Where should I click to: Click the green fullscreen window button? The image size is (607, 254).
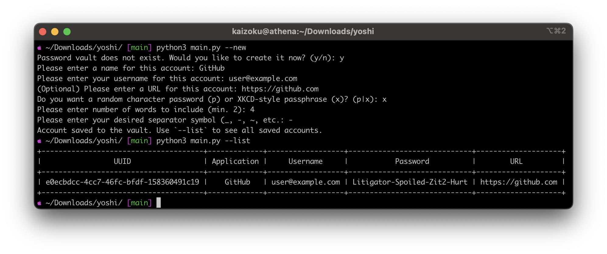click(67, 32)
